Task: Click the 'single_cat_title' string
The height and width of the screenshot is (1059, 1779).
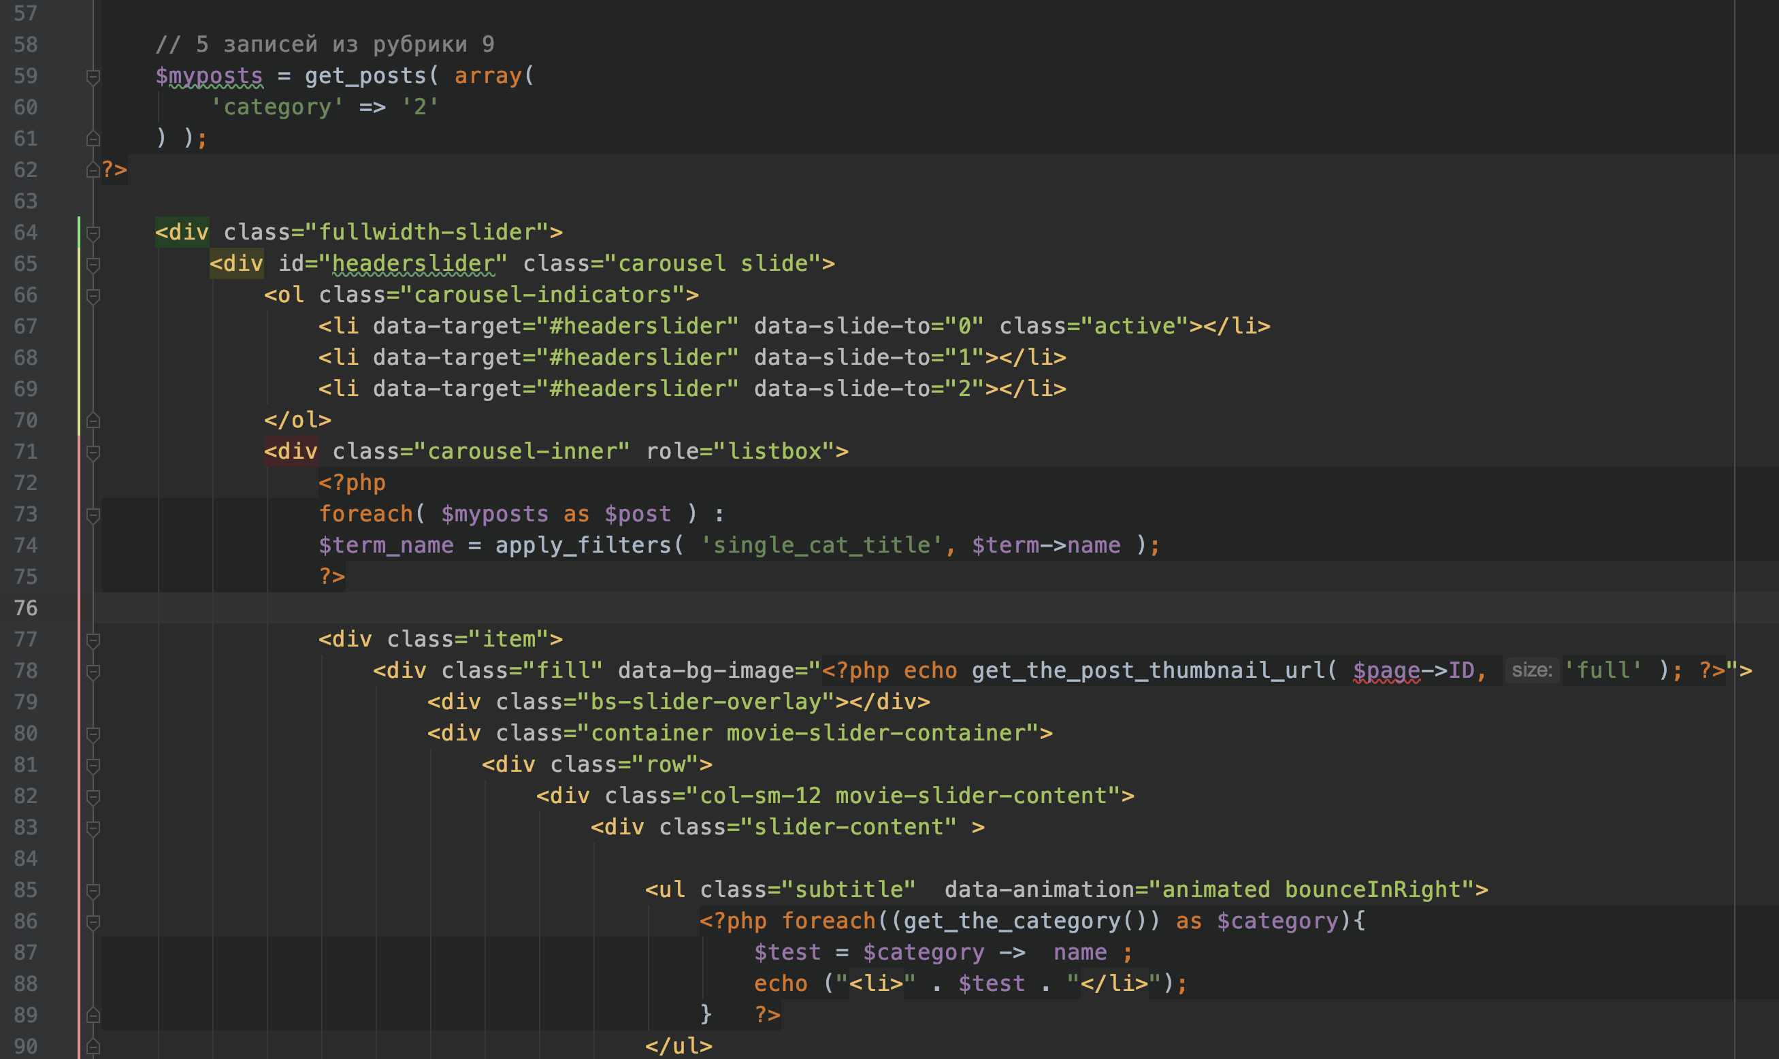Action: 821,545
